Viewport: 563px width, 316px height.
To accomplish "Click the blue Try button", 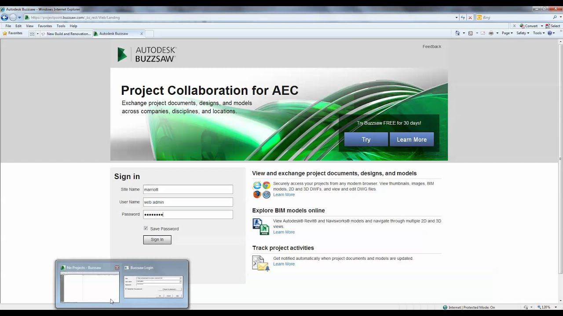I will click(x=366, y=140).
